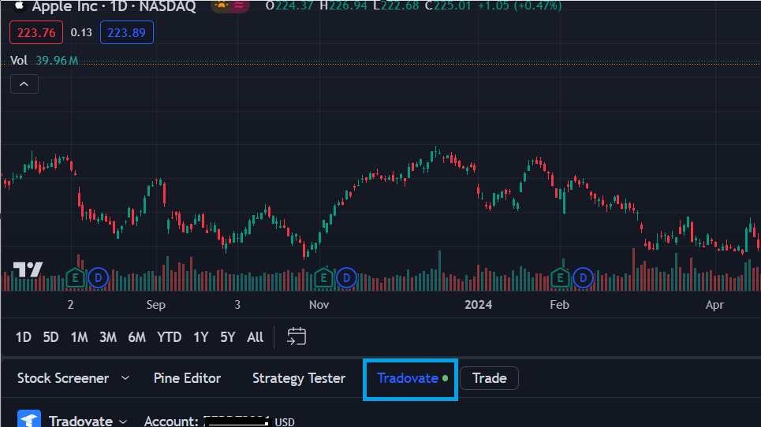Click the Account field in Tradovate panel
761x427 pixels.
(x=219, y=421)
